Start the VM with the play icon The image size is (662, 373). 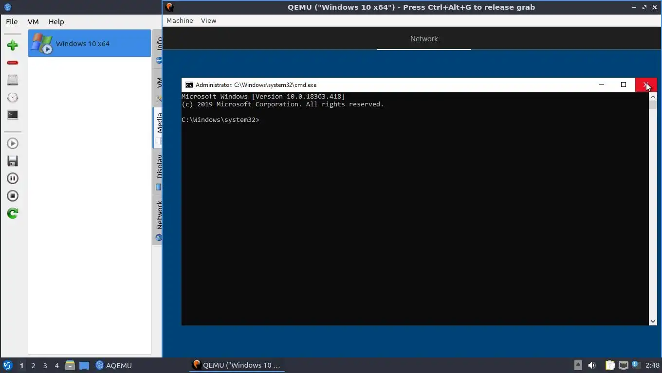point(13,143)
